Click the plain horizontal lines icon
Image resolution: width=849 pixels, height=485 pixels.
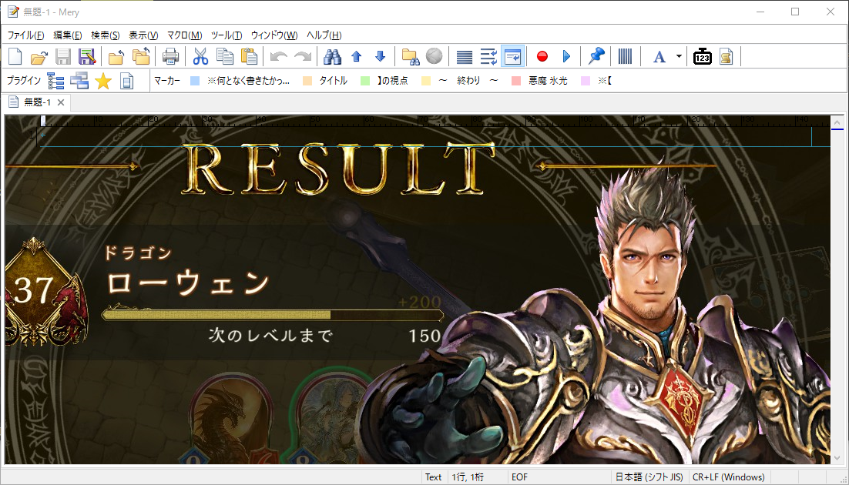pos(464,56)
